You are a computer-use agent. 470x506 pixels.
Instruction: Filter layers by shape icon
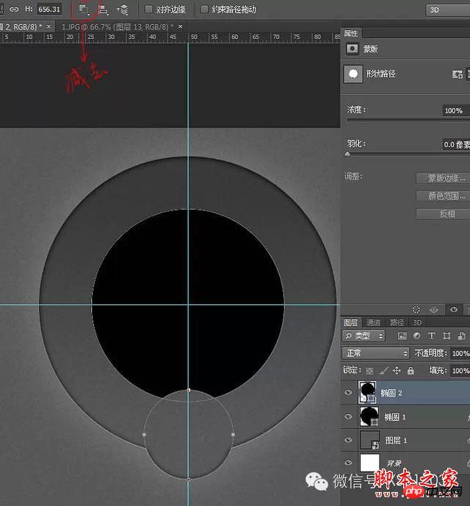(x=446, y=336)
